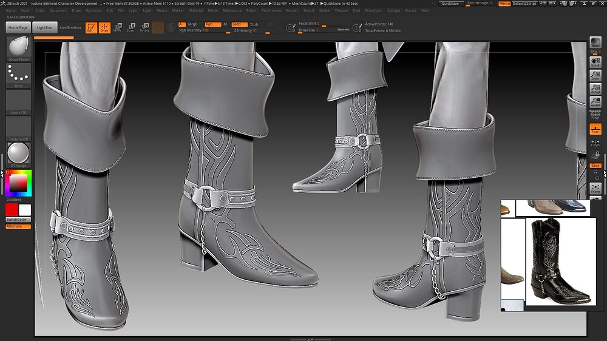Click the BPR render button
The height and width of the screenshot is (341, 607).
[x=595, y=42]
